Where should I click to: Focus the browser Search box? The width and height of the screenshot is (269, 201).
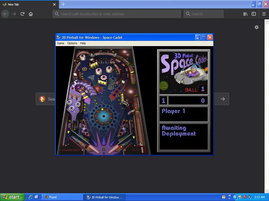(x=204, y=14)
